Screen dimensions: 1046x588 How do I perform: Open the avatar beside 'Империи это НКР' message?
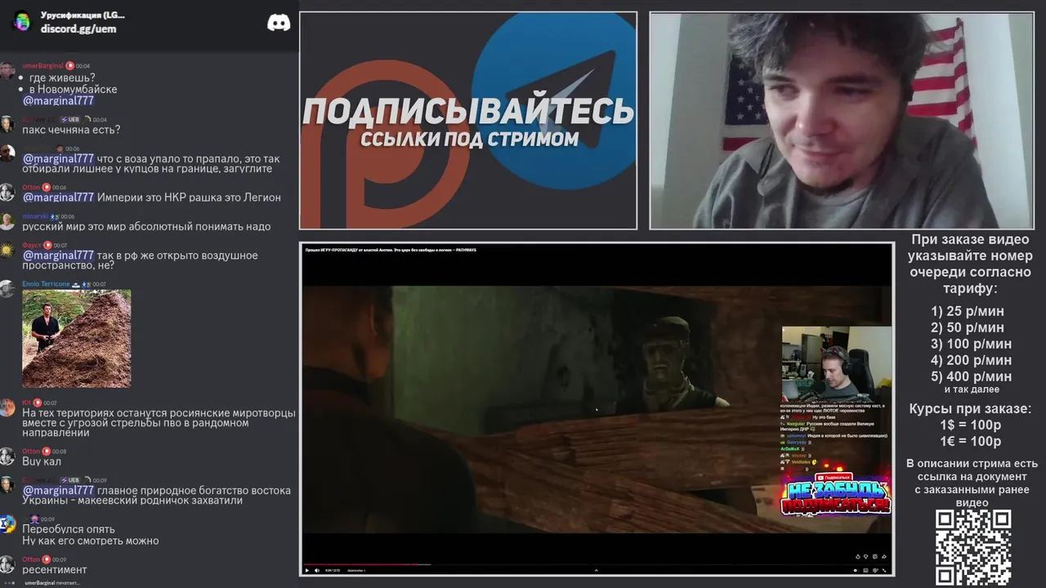click(x=7, y=193)
